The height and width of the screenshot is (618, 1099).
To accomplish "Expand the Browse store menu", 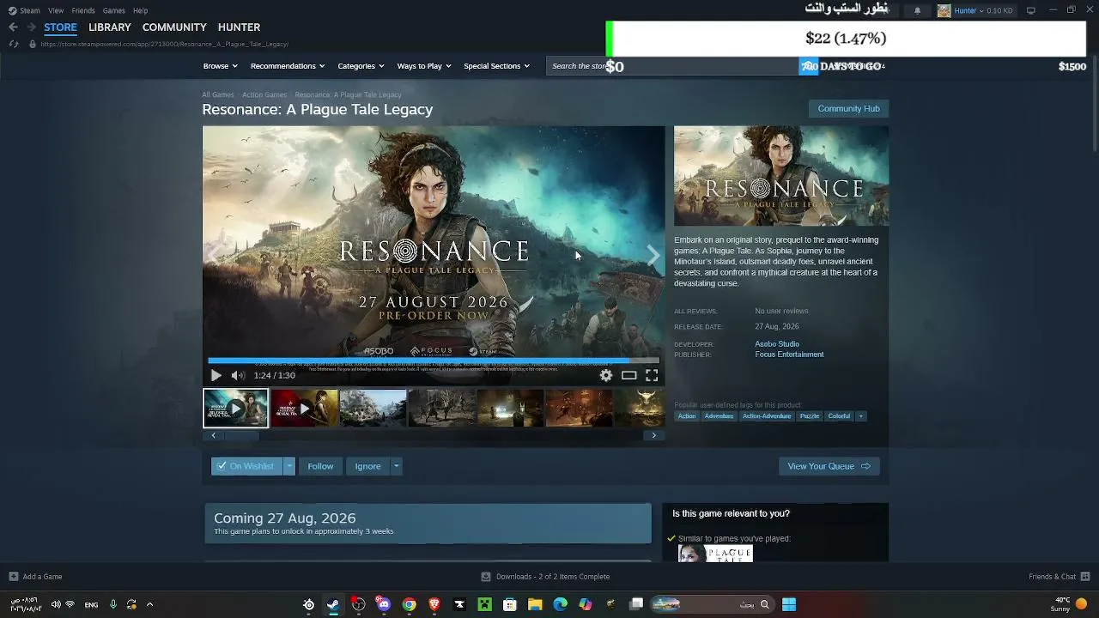I will click(221, 66).
